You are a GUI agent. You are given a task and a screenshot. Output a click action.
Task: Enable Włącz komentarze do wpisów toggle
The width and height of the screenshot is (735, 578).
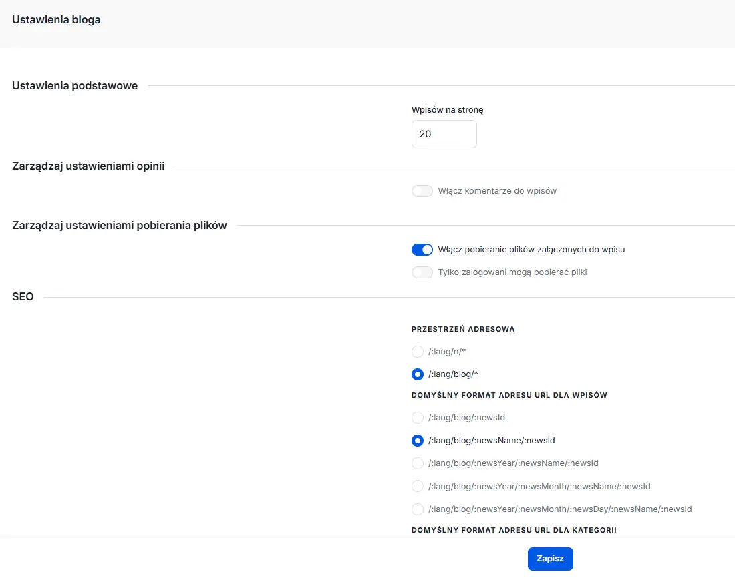[422, 191]
